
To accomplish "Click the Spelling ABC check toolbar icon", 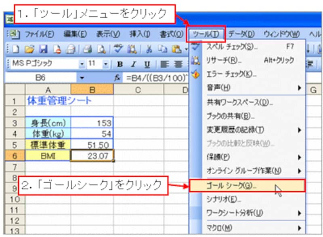I will tap(118, 49).
